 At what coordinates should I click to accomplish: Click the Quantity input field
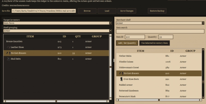pos(166,37)
